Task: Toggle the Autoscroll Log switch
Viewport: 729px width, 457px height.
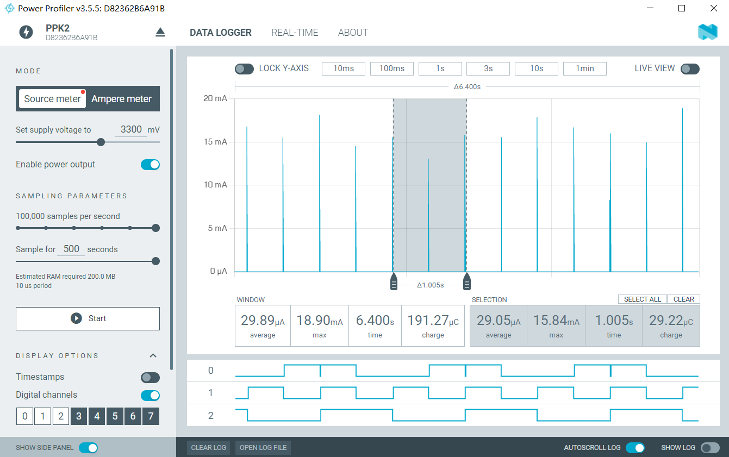Action: click(x=635, y=448)
